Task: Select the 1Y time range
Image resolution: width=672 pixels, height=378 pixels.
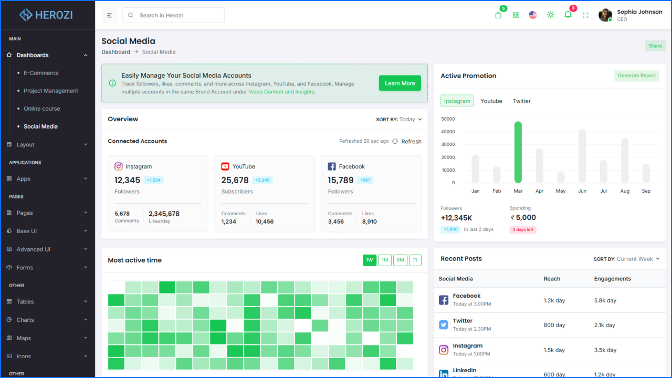Action: (415, 260)
